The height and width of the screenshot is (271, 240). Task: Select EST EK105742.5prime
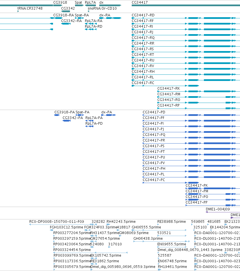[x=106, y=255]
